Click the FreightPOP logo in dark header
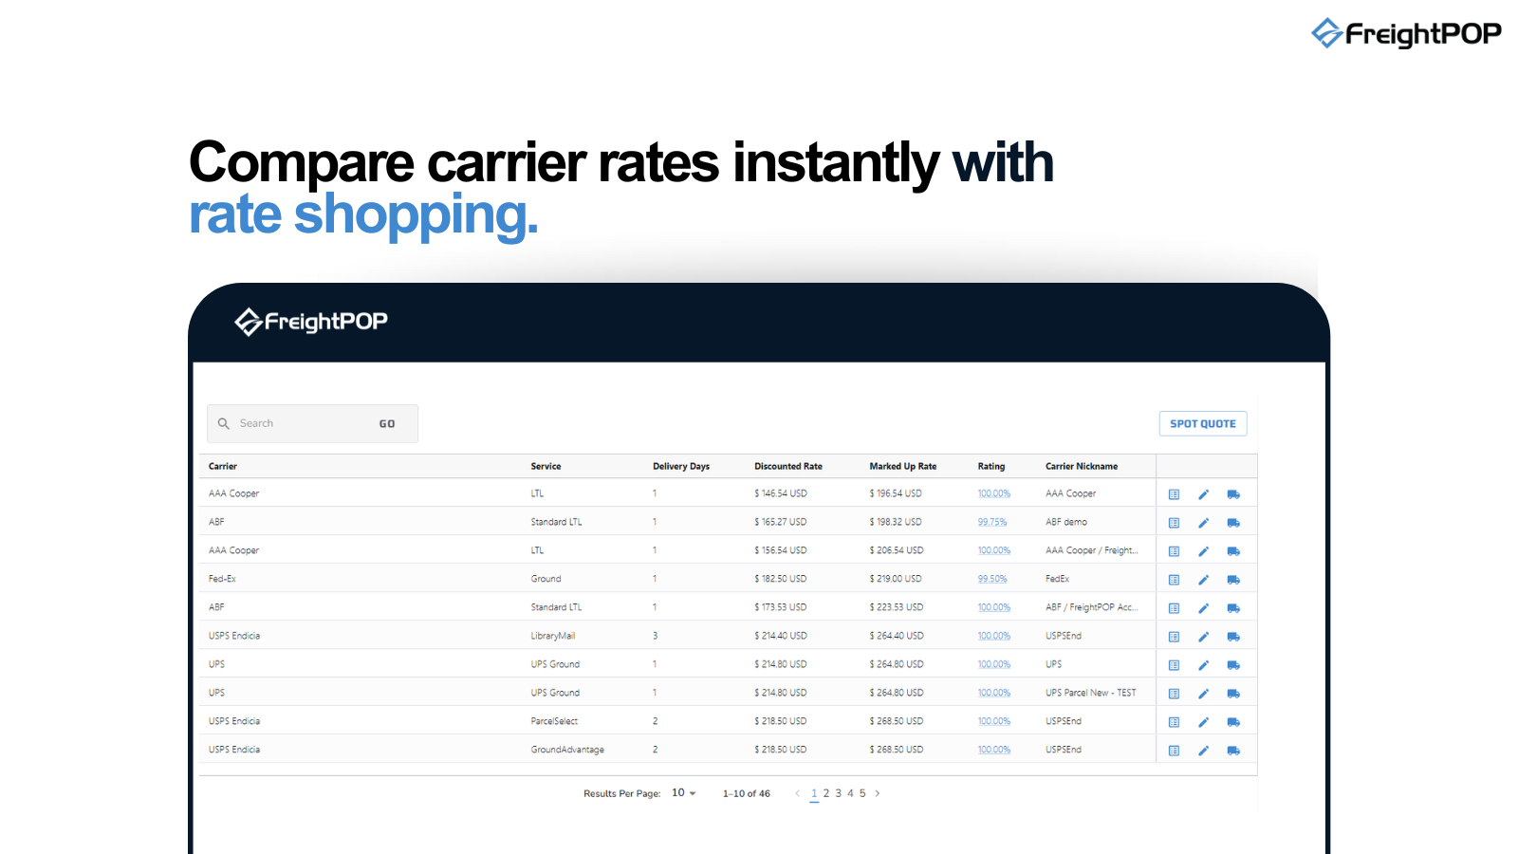This screenshot has width=1518, height=854. [x=311, y=322]
